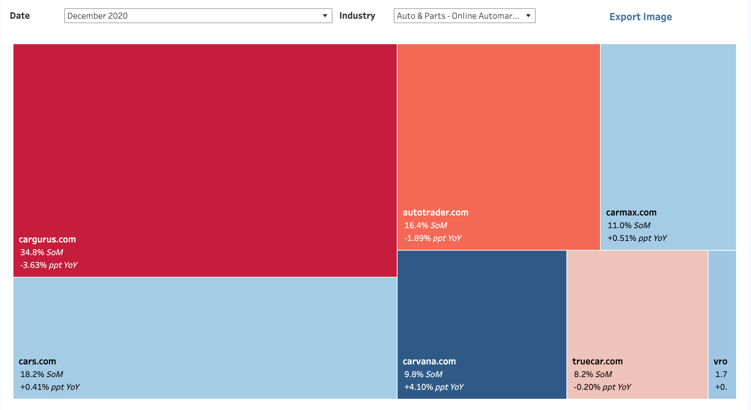Click the truecar.com label text
This screenshot has width=751, height=410.
pyautogui.click(x=597, y=361)
